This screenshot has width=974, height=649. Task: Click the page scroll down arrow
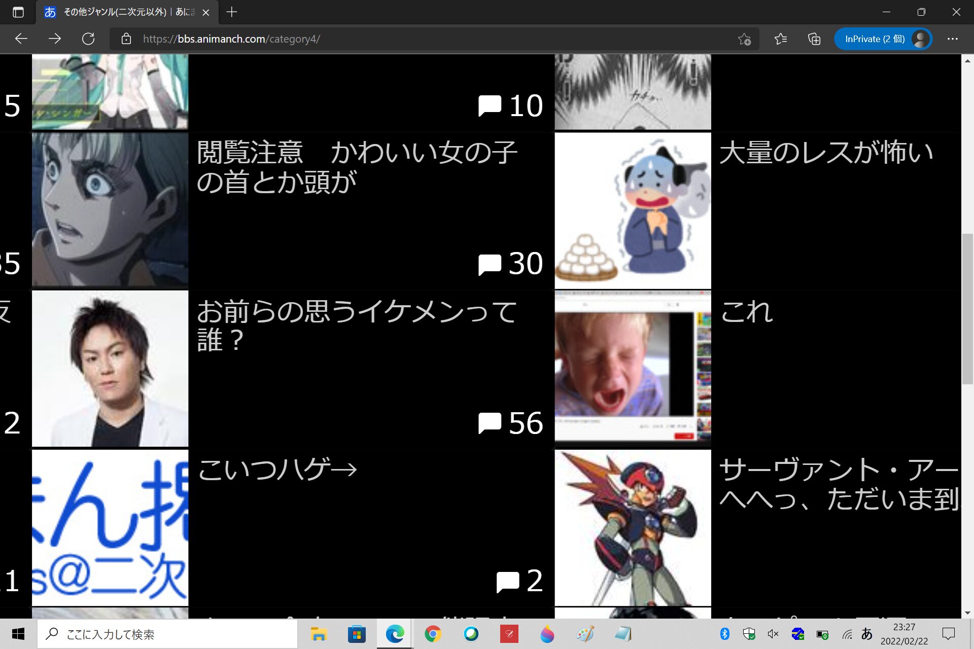coord(967,612)
